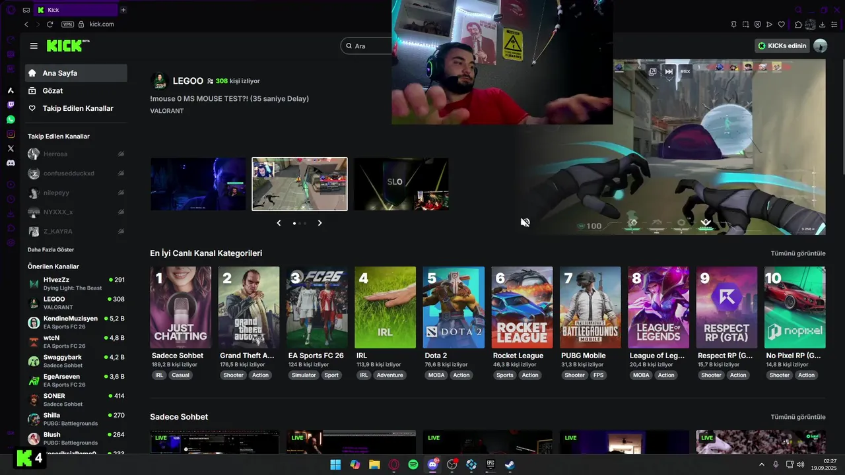Open the ad blocker shield icon

coord(757,24)
